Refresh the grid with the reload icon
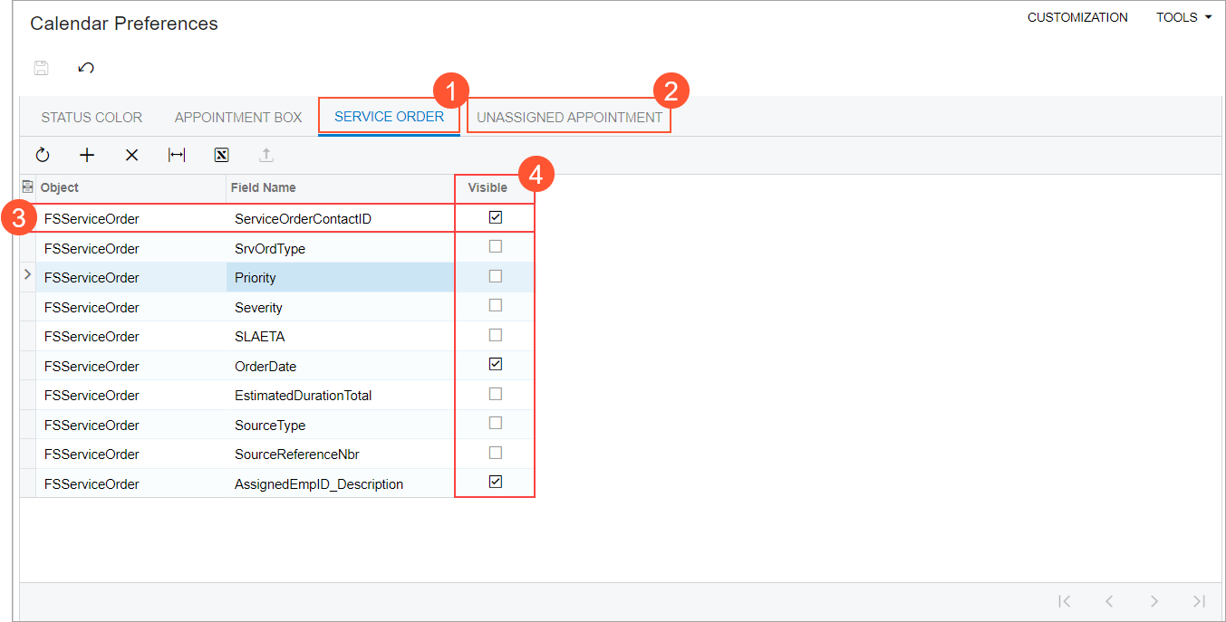This screenshot has width=1226, height=622. point(43,155)
